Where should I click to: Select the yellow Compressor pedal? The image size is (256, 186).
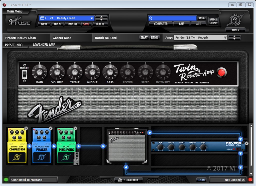click(x=17, y=145)
